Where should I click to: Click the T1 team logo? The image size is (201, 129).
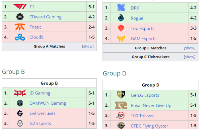19,7
